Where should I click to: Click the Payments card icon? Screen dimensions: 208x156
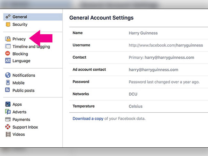[x=8, y=120]
